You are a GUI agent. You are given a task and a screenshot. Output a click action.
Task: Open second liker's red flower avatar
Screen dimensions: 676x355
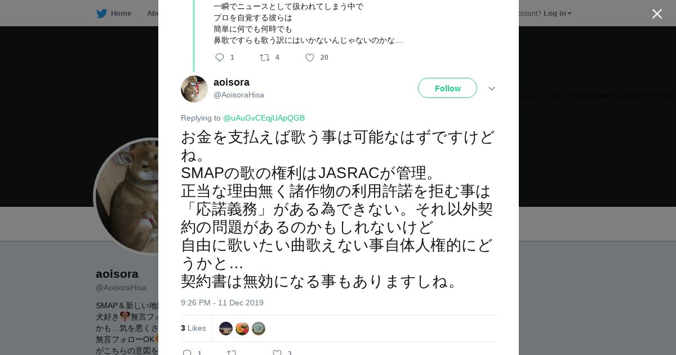coord(242,329)
